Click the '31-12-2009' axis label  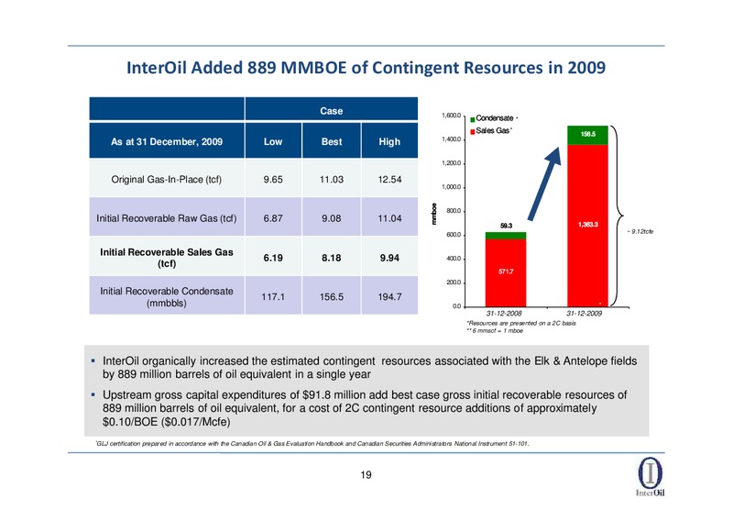pyautogui.click(x=585, y=313)
